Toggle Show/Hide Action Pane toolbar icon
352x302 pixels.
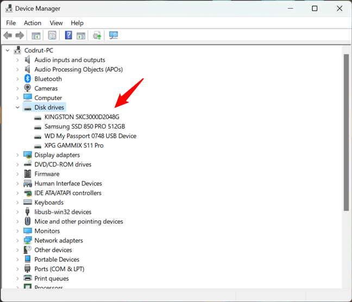point(81,35)
